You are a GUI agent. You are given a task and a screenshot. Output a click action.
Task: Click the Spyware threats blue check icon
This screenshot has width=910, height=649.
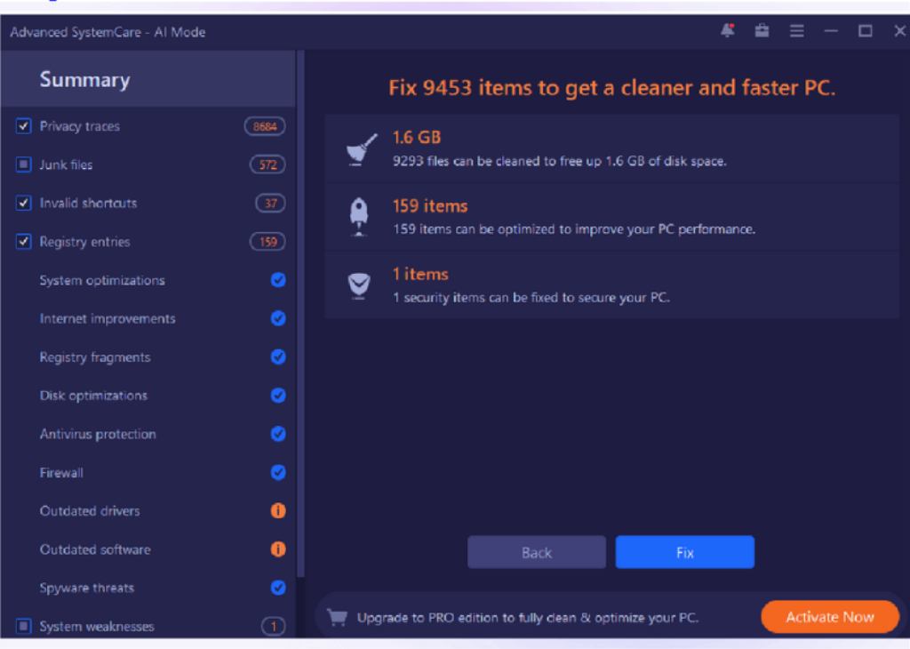tap(278, 588)
